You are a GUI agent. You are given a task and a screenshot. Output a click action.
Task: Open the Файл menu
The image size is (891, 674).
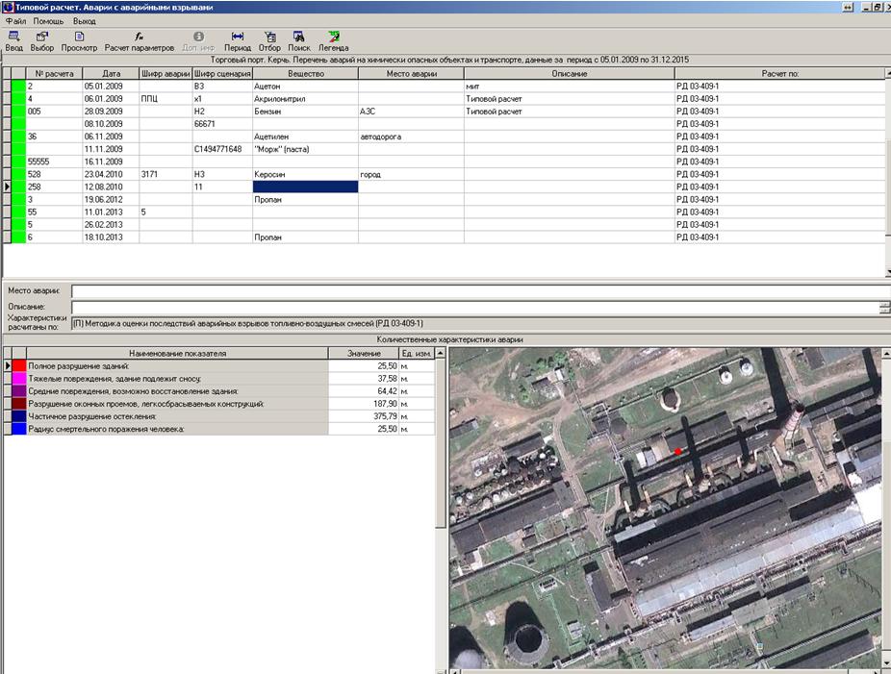click(15, 20)
